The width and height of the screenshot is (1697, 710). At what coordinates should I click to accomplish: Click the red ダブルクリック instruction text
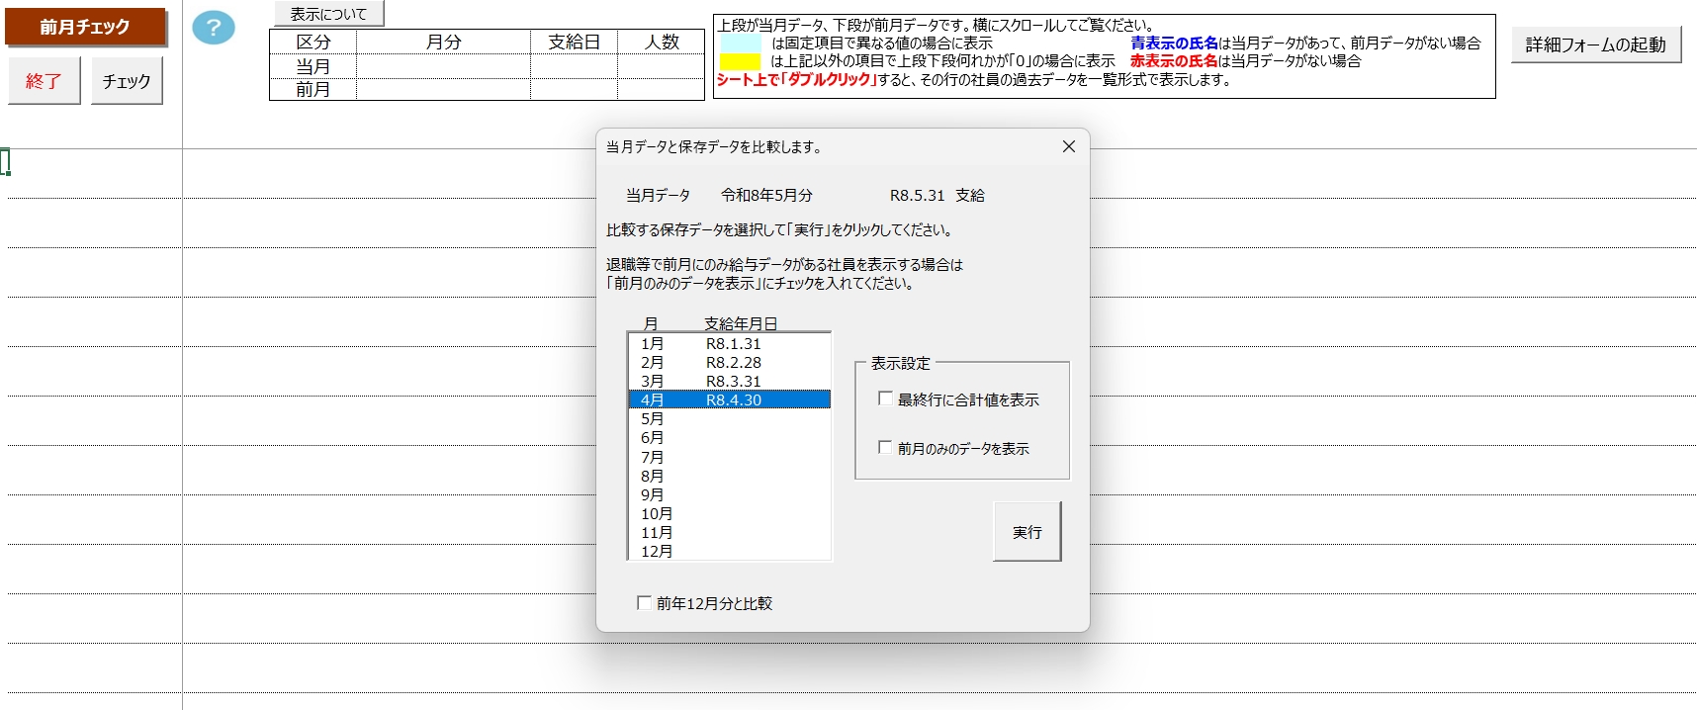point(797,80)
